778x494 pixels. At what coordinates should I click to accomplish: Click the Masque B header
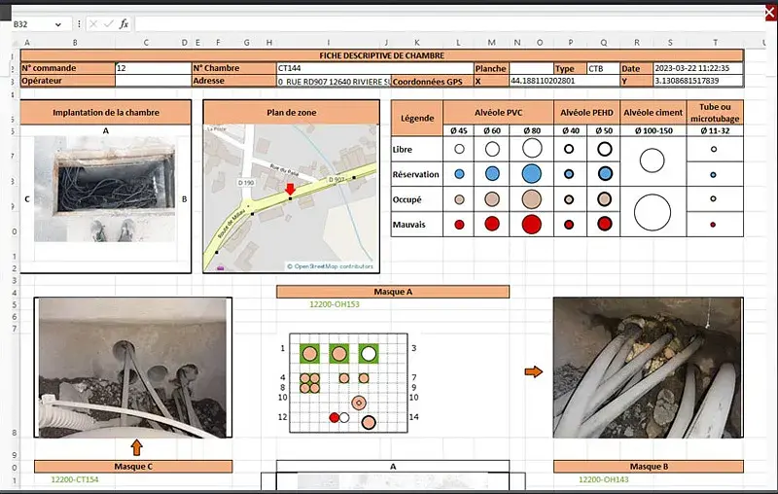click(x=649, y=466)
